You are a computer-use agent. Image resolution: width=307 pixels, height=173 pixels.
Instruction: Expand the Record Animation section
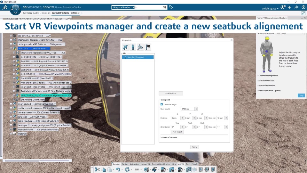pos(266,86)
